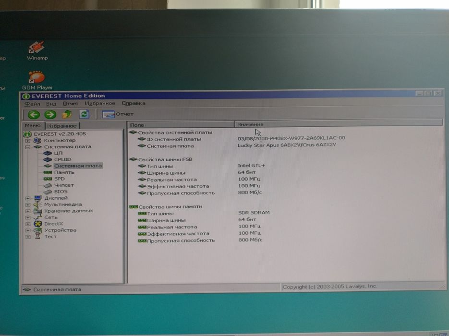Click the SPD memory module icon
Viewport: 449px width, 336px height.
[x=48, y=179]
